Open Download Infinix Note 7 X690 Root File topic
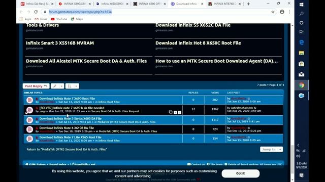325x182 pixels. pyautogui.click(x=67, y=99)
